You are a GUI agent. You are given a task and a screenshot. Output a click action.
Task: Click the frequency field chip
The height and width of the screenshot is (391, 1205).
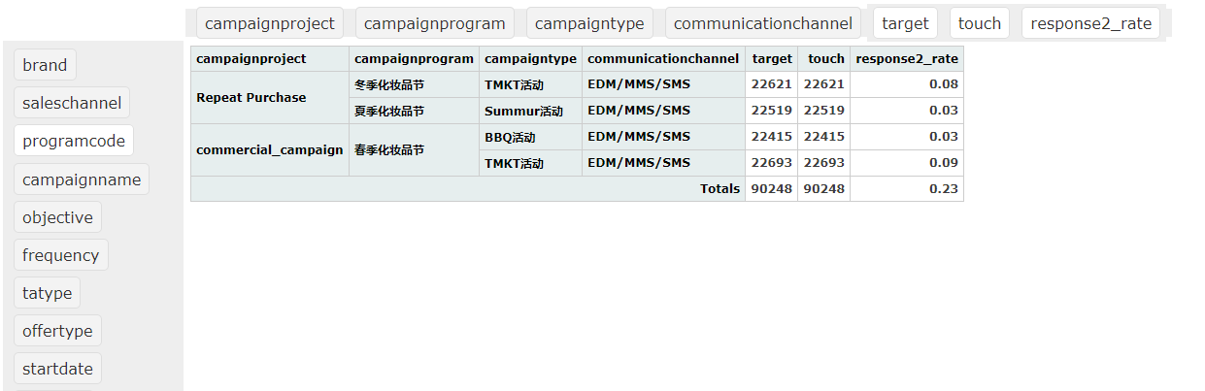point(60,255)
